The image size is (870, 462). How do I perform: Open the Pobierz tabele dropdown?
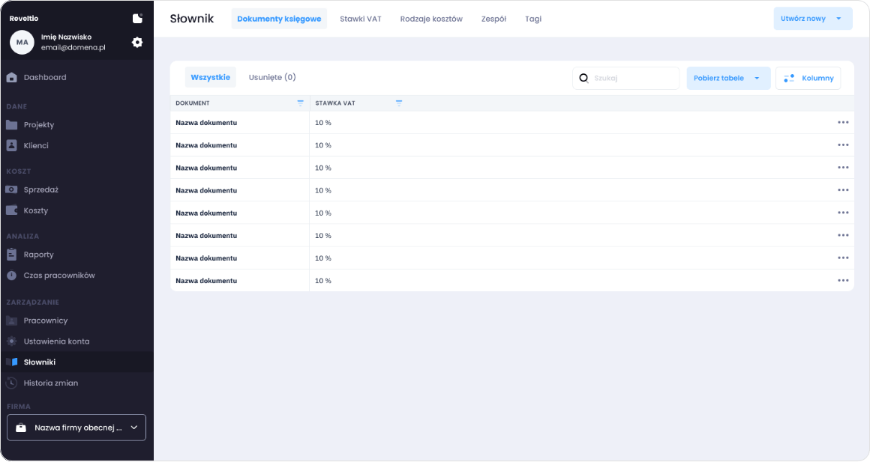coord(757,78)
